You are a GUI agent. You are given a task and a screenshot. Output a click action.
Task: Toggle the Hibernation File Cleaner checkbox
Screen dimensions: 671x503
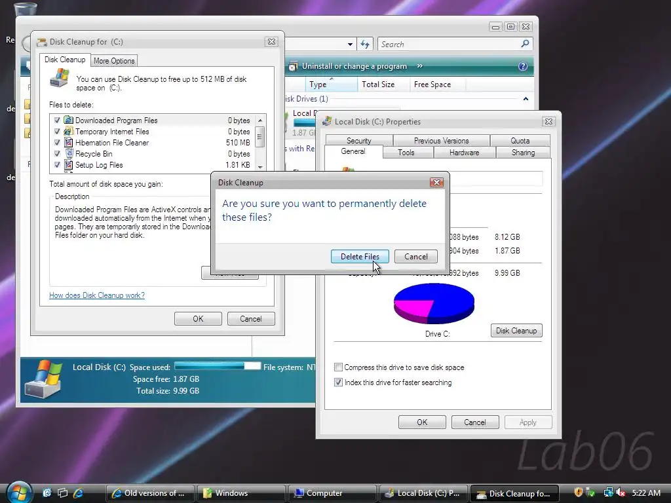[x=57, y=143]
